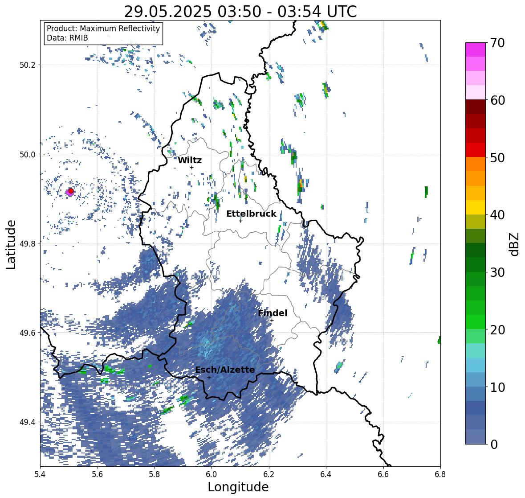Viewport: 525px width, 498px height.
Task: Click the Wiltz city label
Action: pos(190,160)
